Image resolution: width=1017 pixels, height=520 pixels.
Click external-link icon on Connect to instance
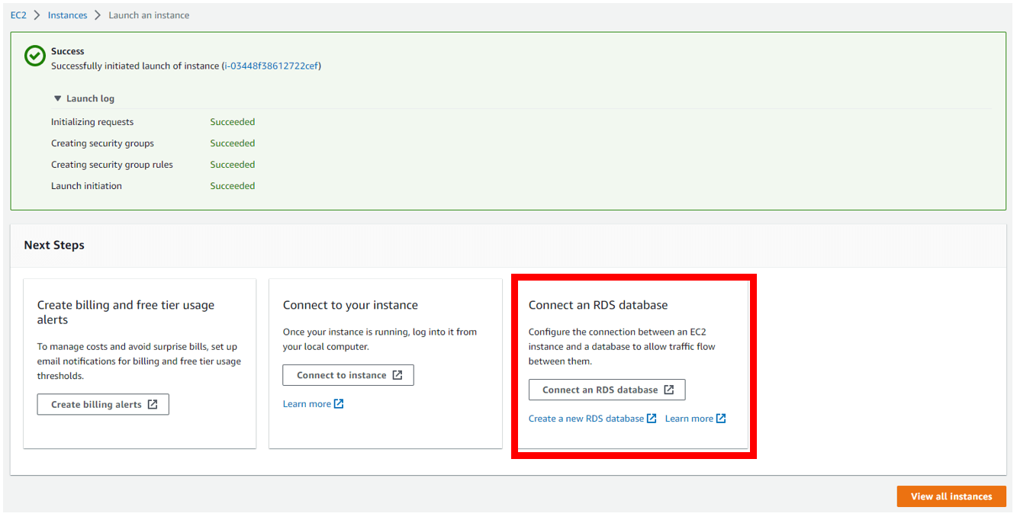pyautogui.click(x=397, y=375)
